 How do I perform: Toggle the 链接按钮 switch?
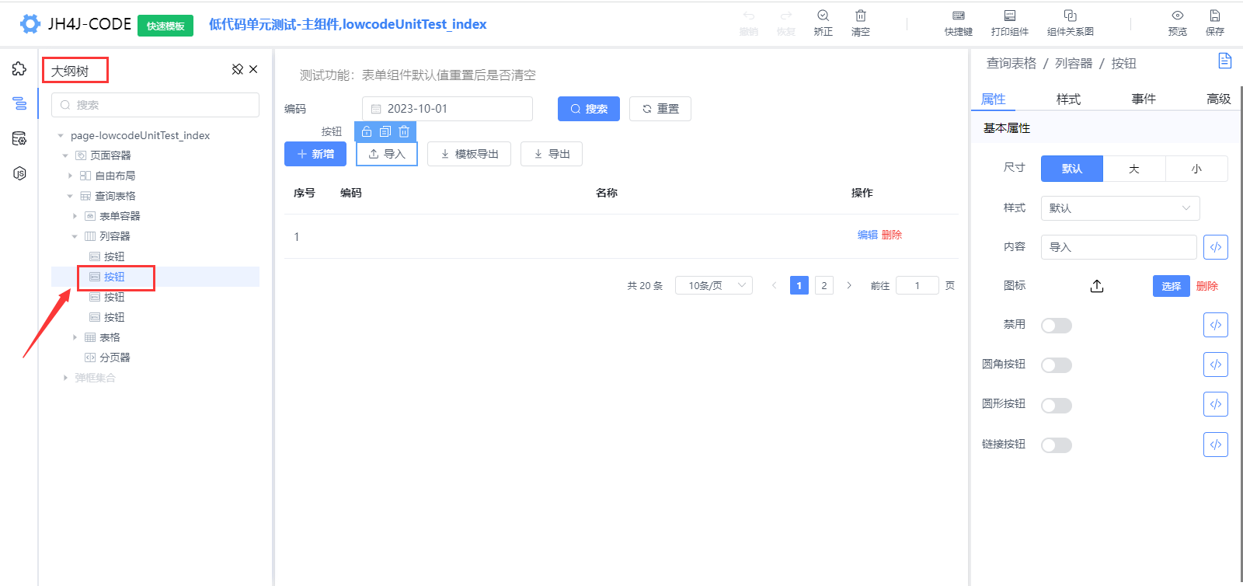pos(1057,445)
